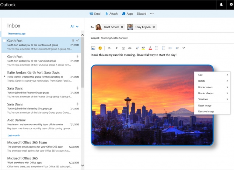Change the font with Aa
Viewport: 234px width, 170px height.
130,48
